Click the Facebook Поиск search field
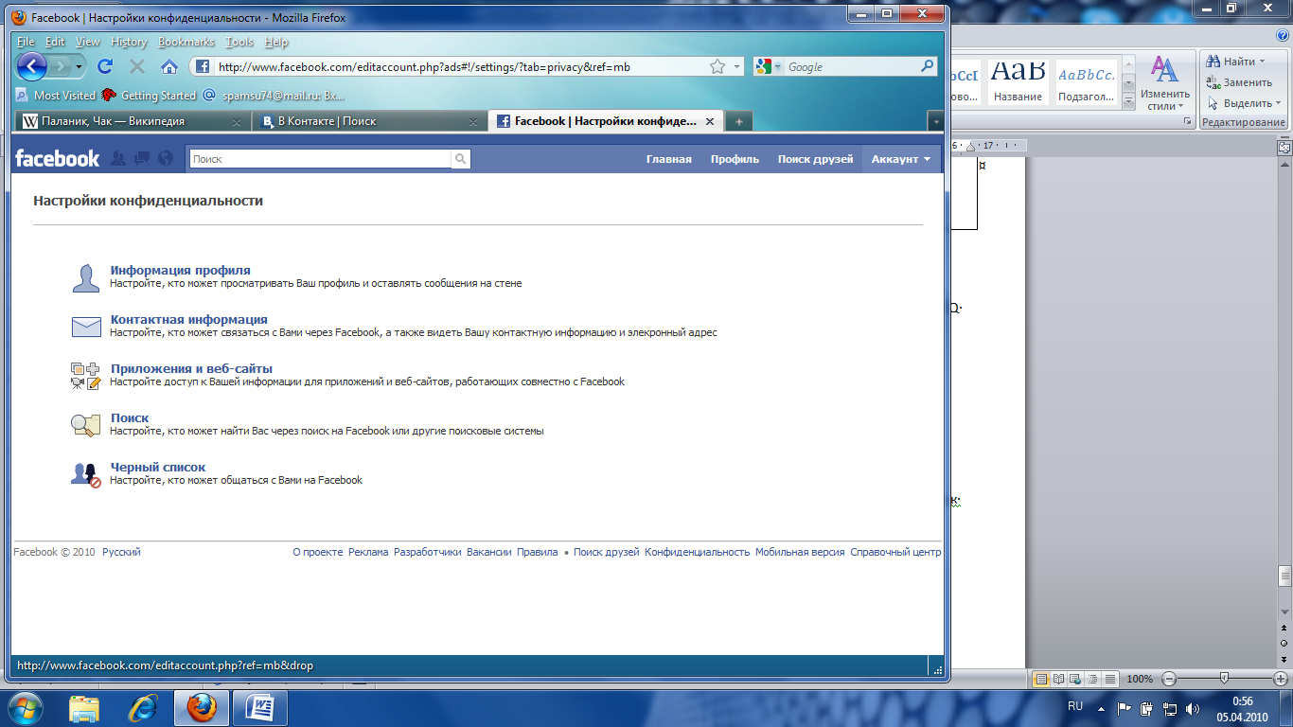This screenshot has width=1293, height=727. click(321, 159)
